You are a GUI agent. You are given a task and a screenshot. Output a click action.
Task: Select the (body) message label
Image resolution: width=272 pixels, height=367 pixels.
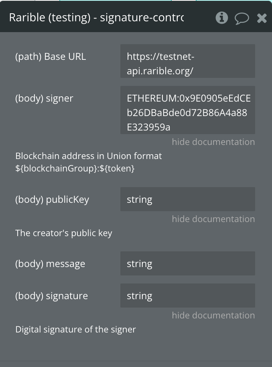click(50, 264)
